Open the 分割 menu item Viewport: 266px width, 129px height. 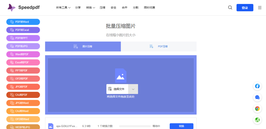click(136, 8)
